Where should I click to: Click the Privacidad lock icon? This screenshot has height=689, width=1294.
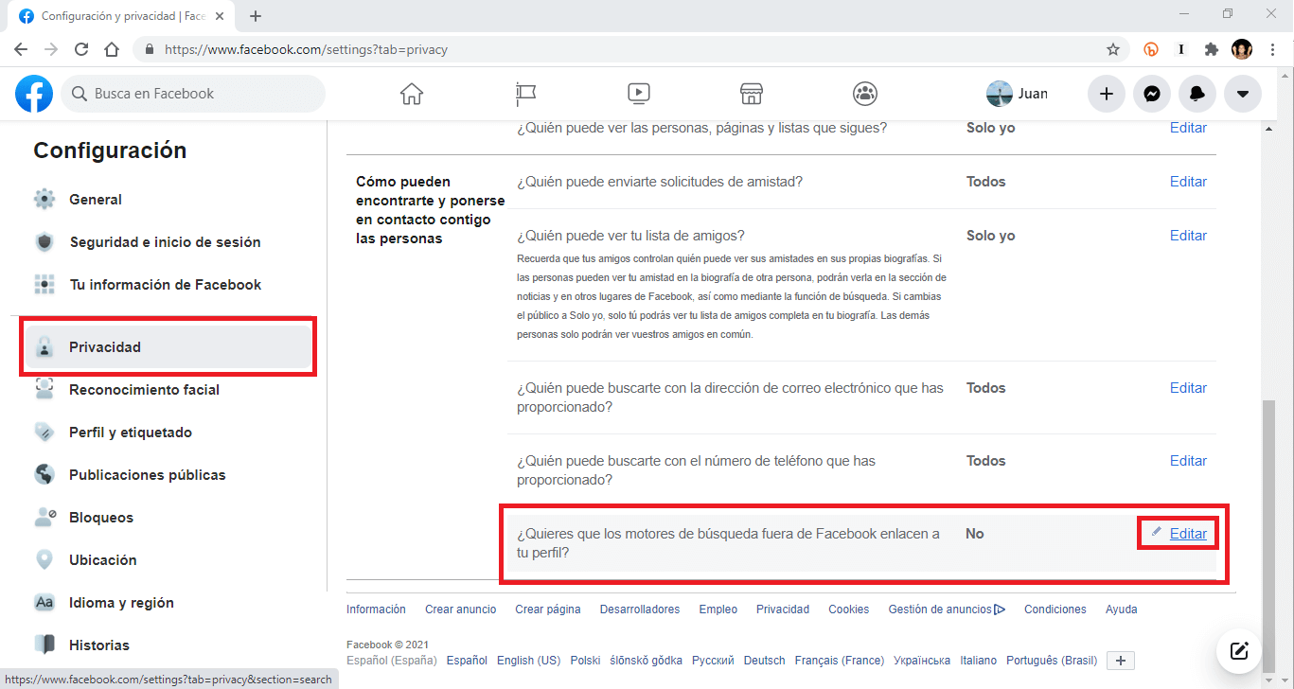tap(44, 347)
